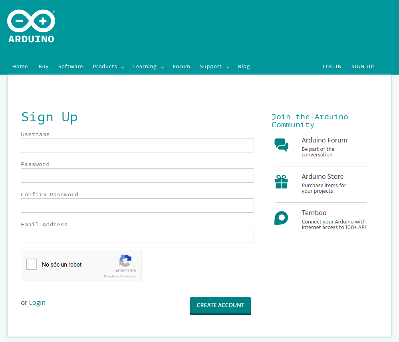Click the "Sign Up" page heading
Screen dimensions: 399x342
tap(50, 117)
